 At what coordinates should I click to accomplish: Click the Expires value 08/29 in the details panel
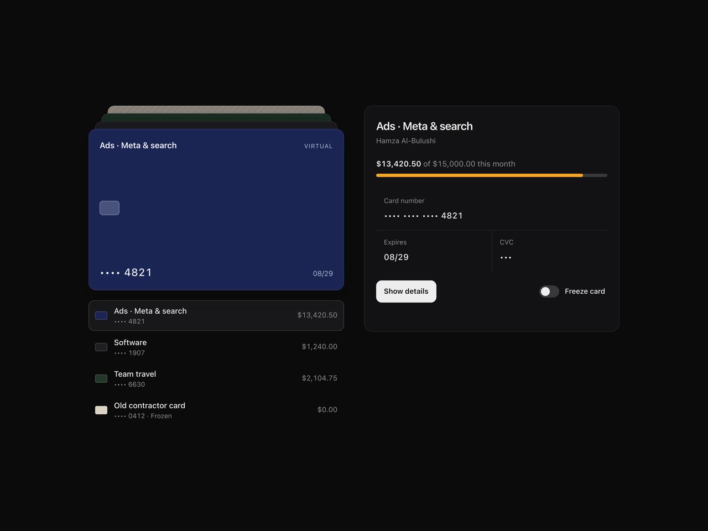(396, 257)
